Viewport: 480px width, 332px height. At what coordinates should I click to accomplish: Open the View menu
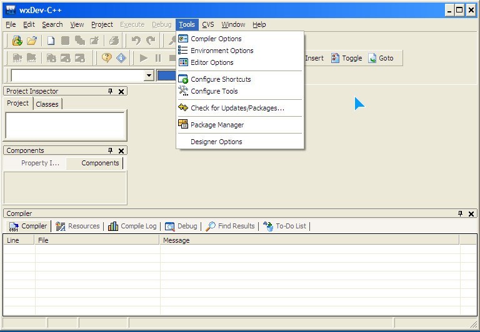77,24
